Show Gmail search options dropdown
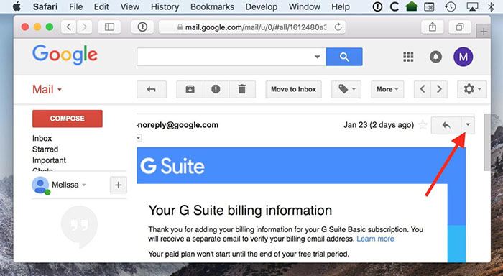The image size is (503, 276). (318, 57)
